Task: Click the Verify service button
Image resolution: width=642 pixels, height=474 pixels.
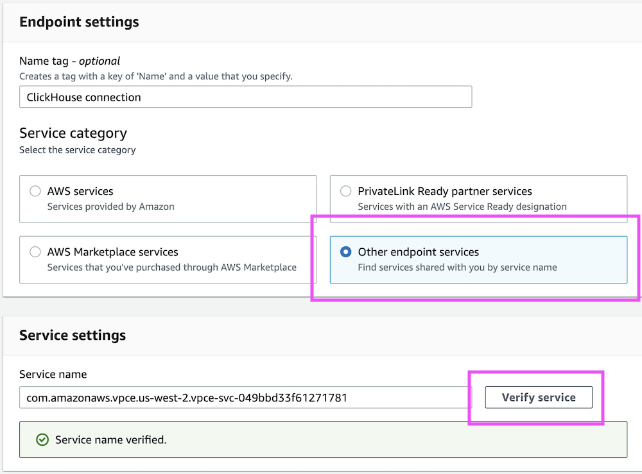Action: click(538, 397)
